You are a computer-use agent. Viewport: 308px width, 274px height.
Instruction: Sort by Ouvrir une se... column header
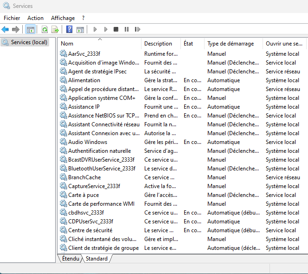284,44
